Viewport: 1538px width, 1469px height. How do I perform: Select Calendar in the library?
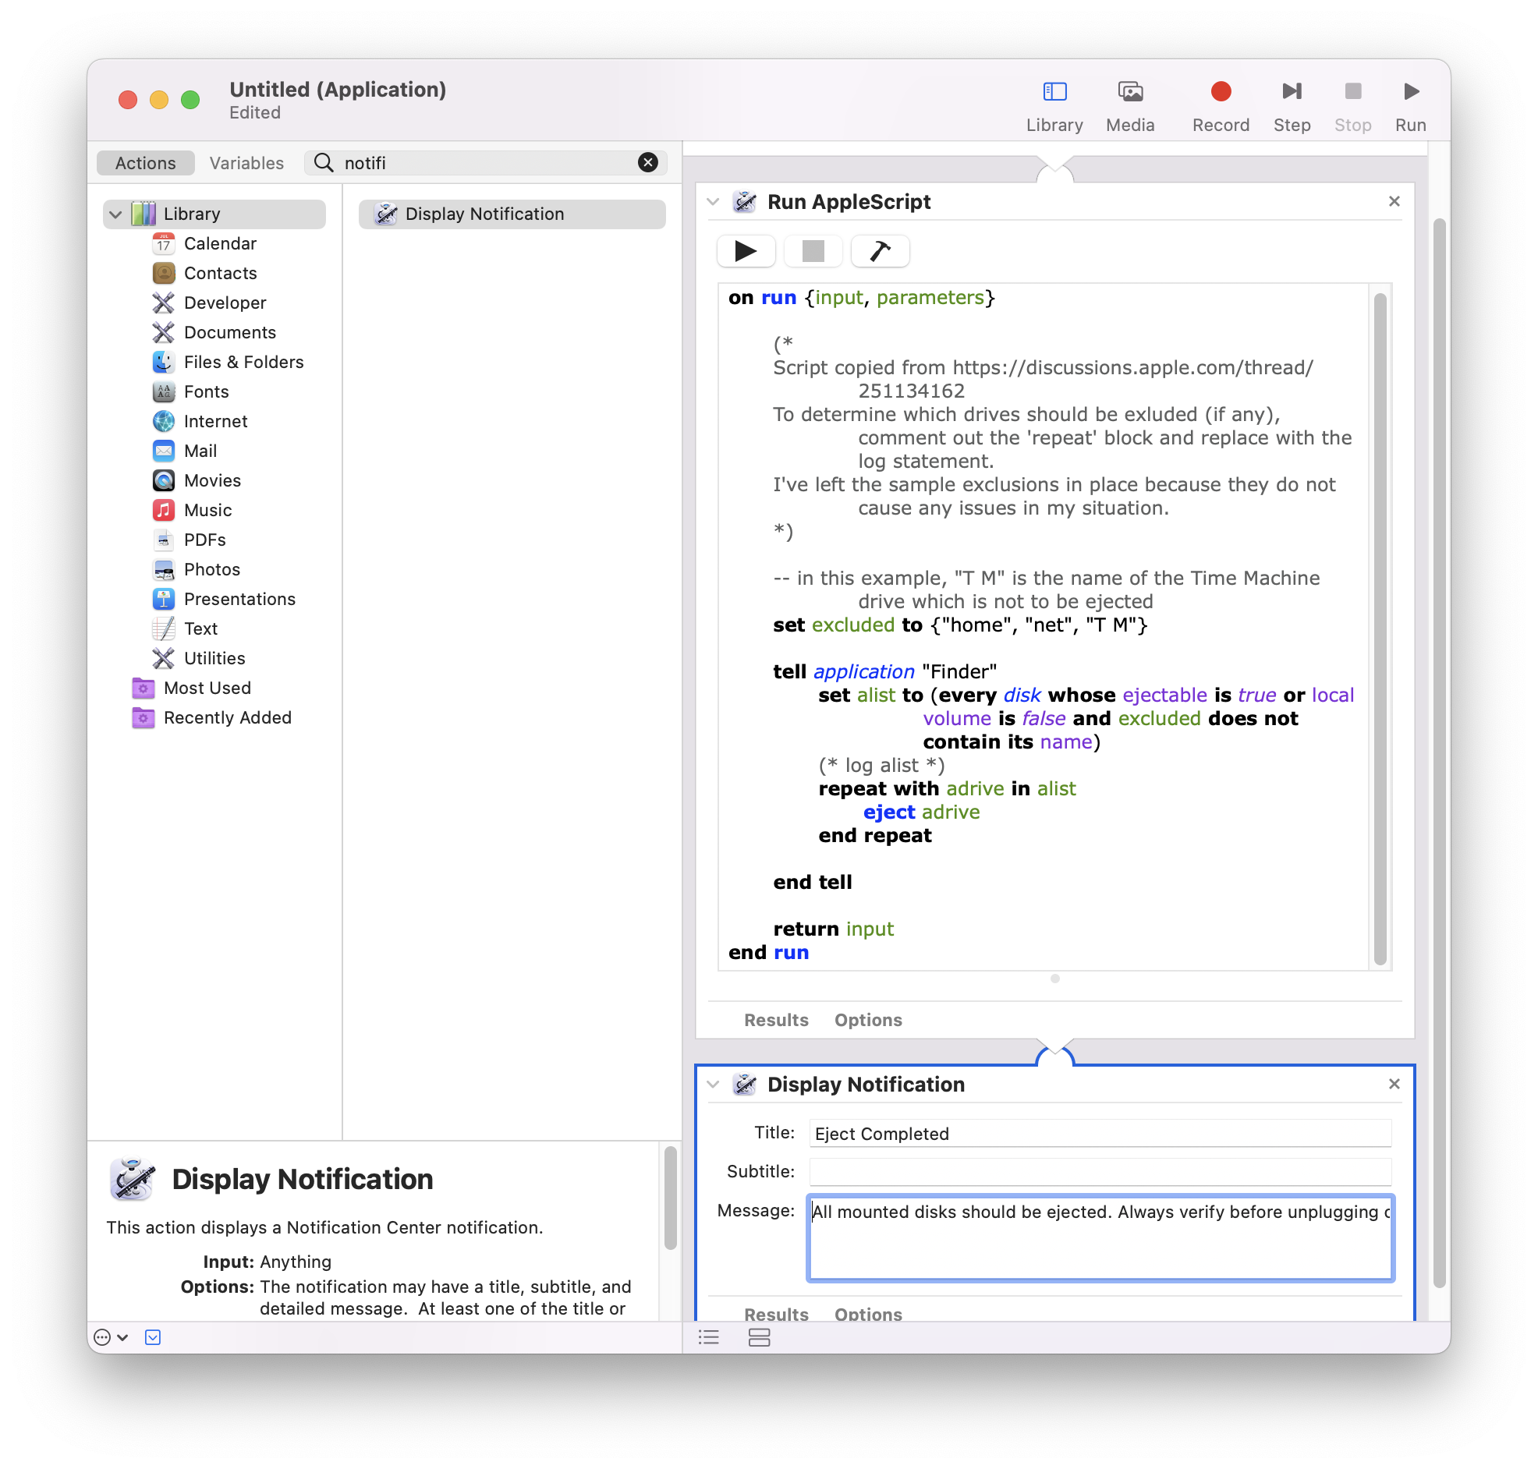tap(220, 243)
